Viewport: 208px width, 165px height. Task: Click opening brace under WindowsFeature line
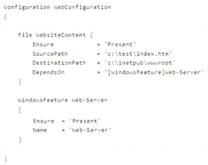point(20,110)
